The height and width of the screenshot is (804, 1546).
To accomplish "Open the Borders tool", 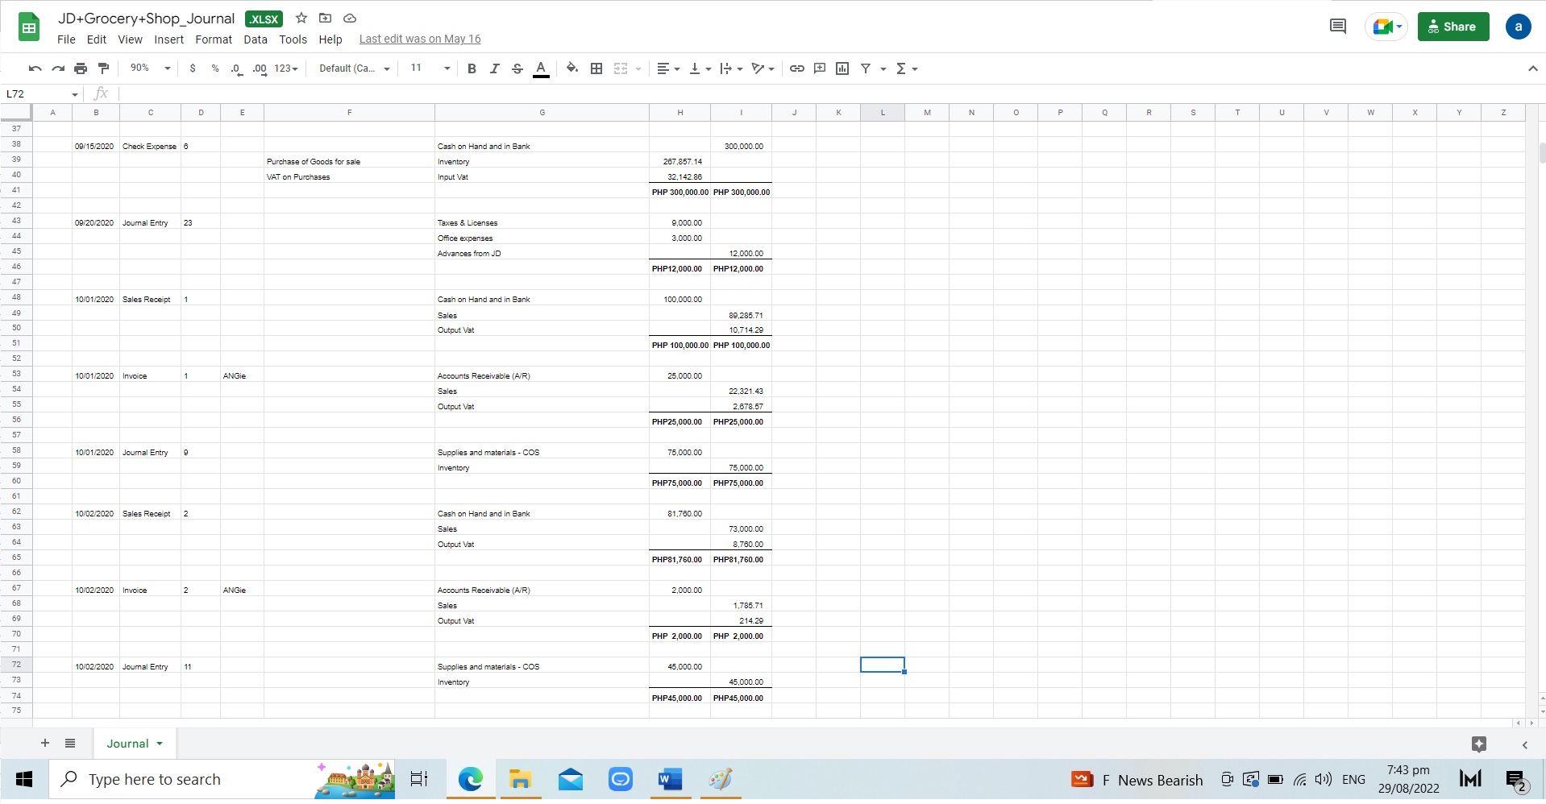I will click(596, 68).
